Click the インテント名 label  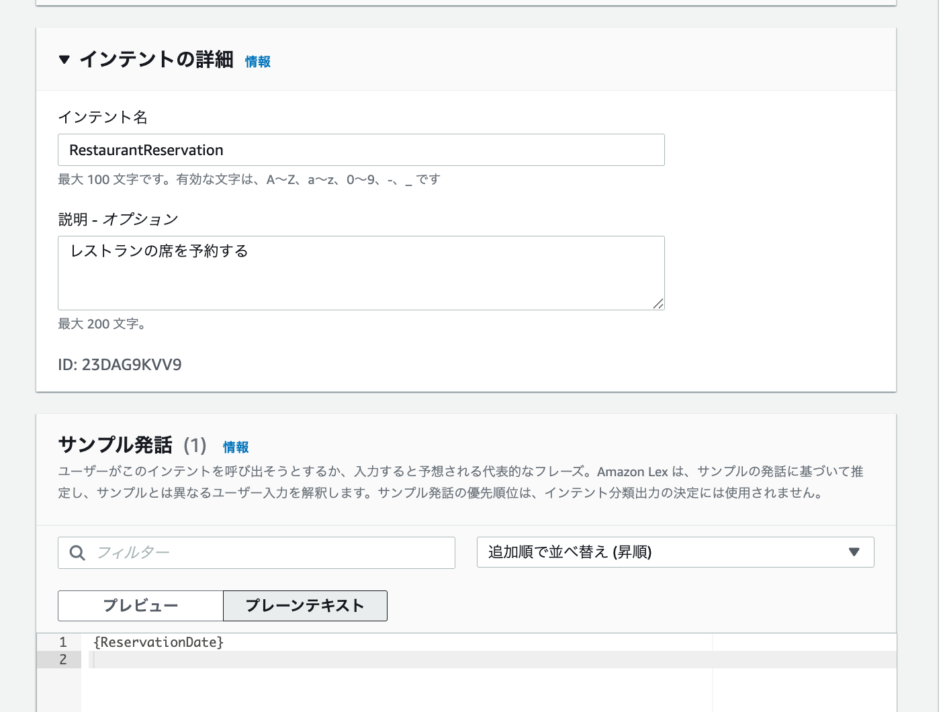[x=103, y=118]
